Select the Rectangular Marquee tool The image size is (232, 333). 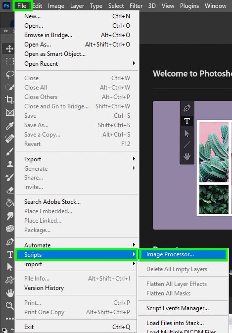tap(9, 61)
